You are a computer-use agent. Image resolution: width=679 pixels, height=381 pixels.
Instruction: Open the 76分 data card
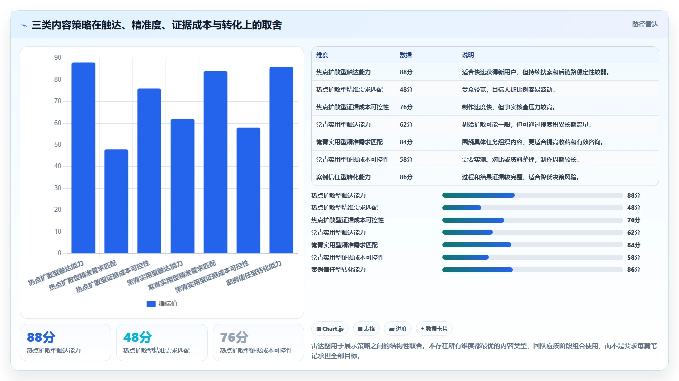click(x=258, y=342)
